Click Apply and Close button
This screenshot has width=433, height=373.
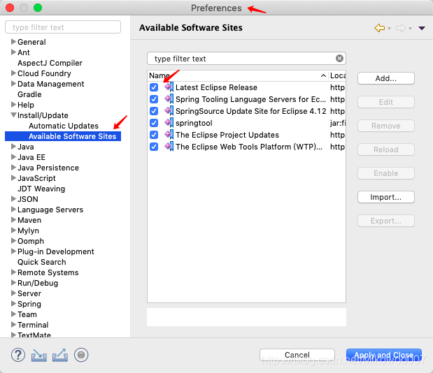coord(384,355)
